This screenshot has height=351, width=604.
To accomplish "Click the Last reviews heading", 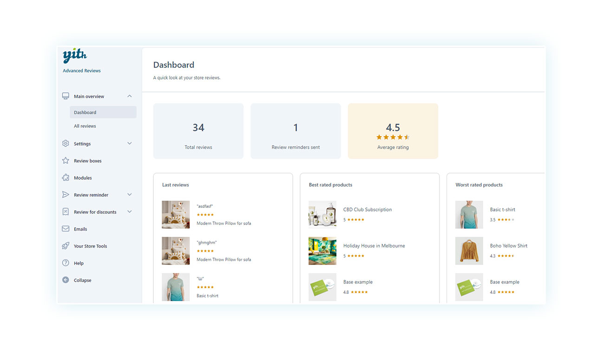I will point(176,185).
